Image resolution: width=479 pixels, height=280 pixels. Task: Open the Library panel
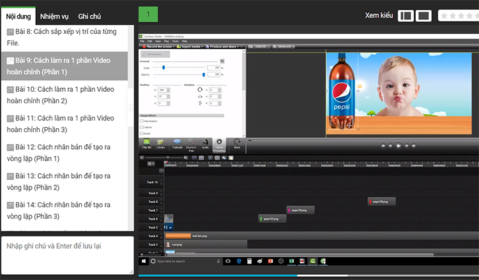[161, 144]
